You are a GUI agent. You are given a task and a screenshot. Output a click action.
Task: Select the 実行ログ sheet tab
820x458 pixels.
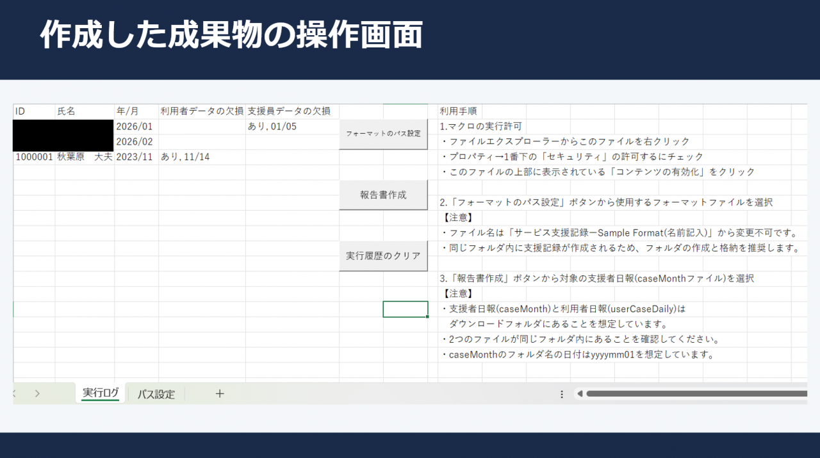tap(101, 393)
